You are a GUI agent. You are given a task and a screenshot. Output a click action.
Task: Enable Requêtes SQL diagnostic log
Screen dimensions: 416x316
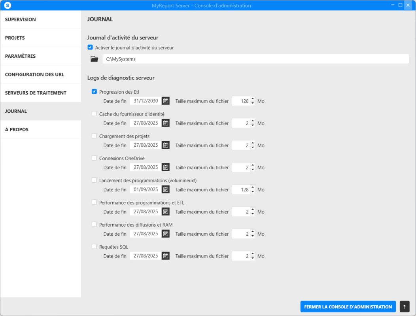click(x=94, y=247)
